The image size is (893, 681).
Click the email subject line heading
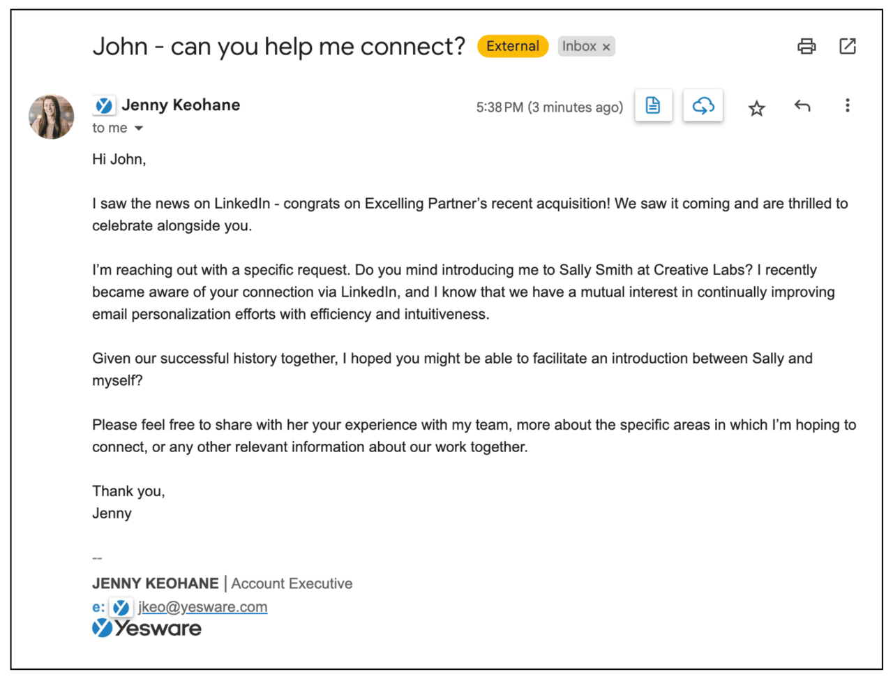tap(278, 47)
